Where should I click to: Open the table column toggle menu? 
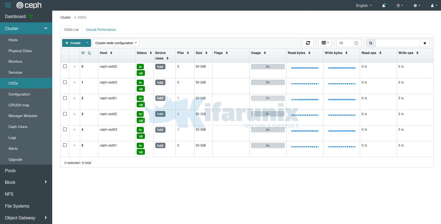click(325, 43)
